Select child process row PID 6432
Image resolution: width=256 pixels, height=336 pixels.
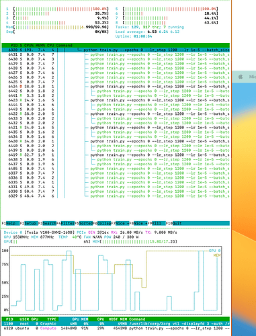pyautogui.click(x=116, y=123)
